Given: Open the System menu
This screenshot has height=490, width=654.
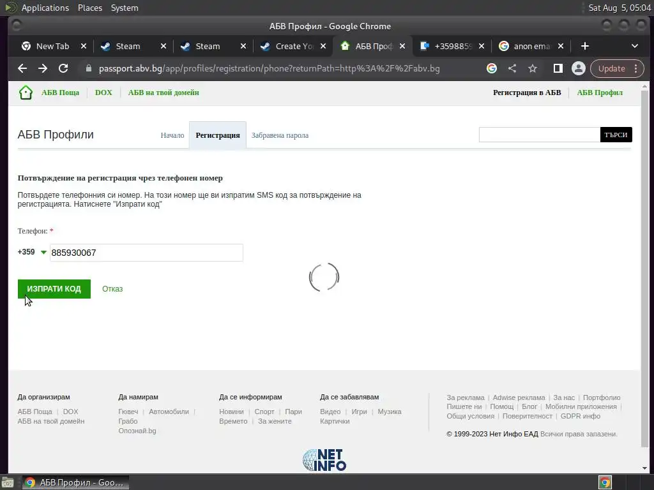Looking at the screenshot, I should pyautogui.click(x=125, y=8).
